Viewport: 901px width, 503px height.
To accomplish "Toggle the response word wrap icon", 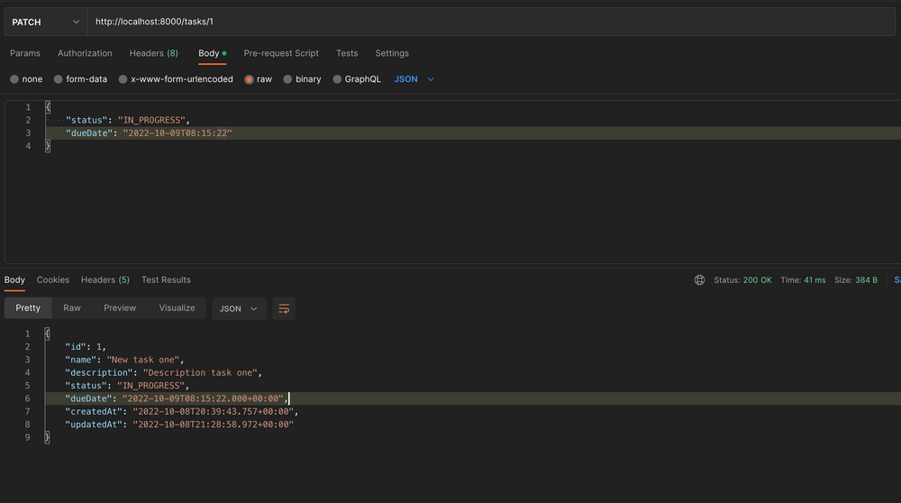I will 284,308.
